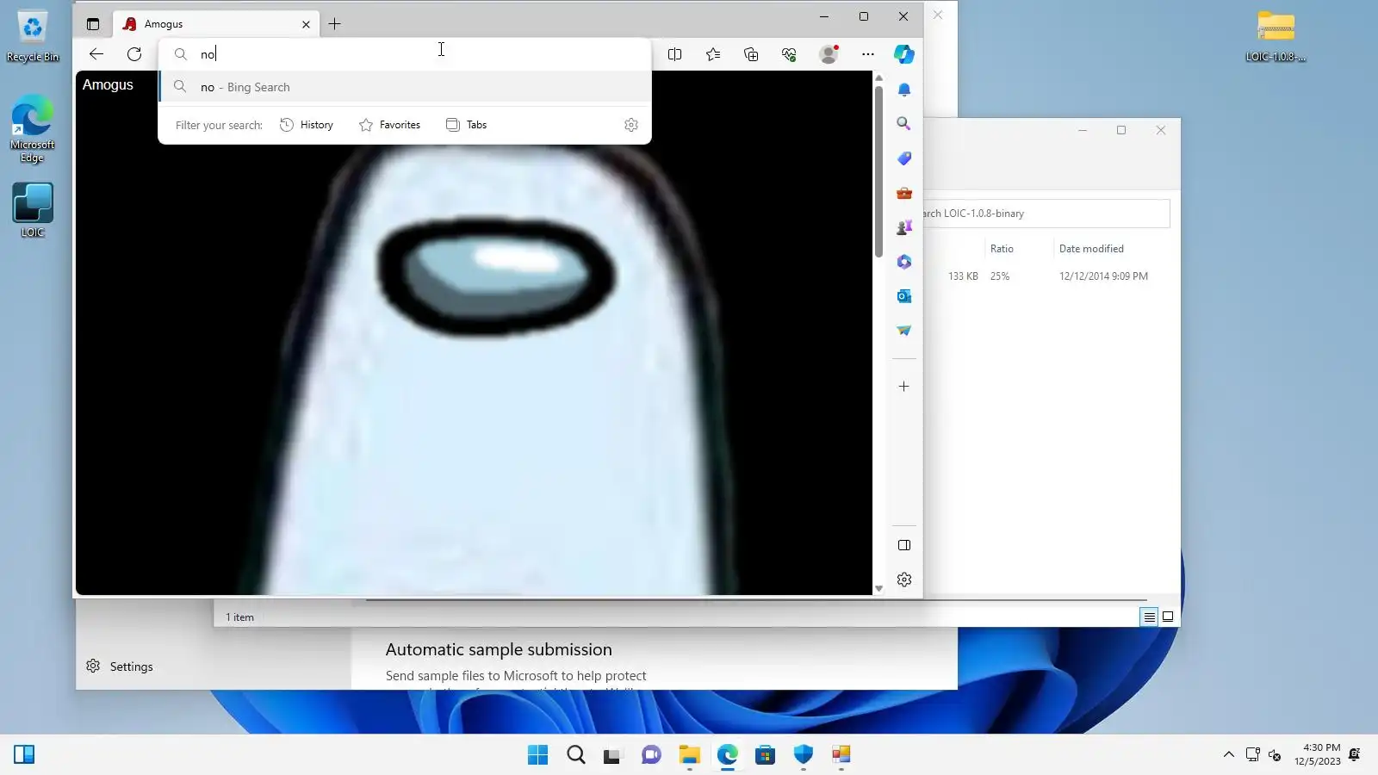Reload the Amogus page
Viewport: 1378px width, 775px height.
[134, 54]
